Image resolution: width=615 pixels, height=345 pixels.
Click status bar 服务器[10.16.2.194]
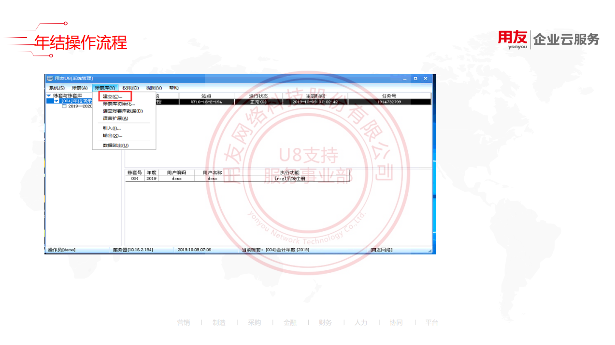[x=133, y=250]
